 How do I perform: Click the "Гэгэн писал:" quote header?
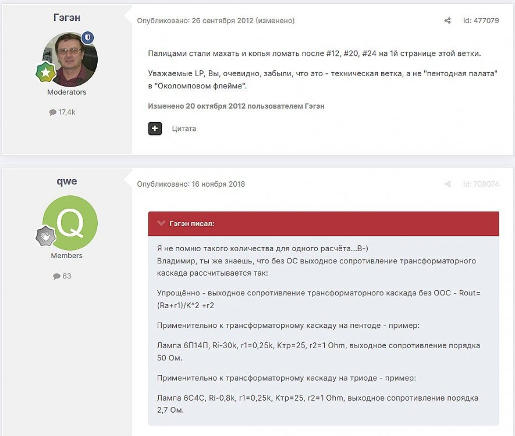(x=191, y=223)
